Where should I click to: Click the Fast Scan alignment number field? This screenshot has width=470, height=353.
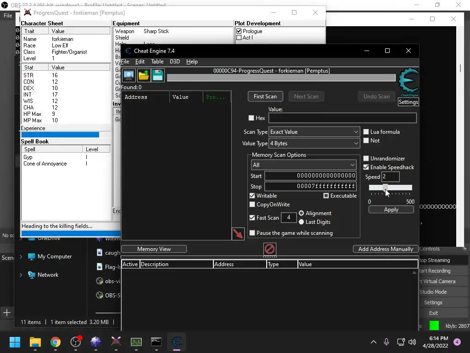click(x=289, y=217)
